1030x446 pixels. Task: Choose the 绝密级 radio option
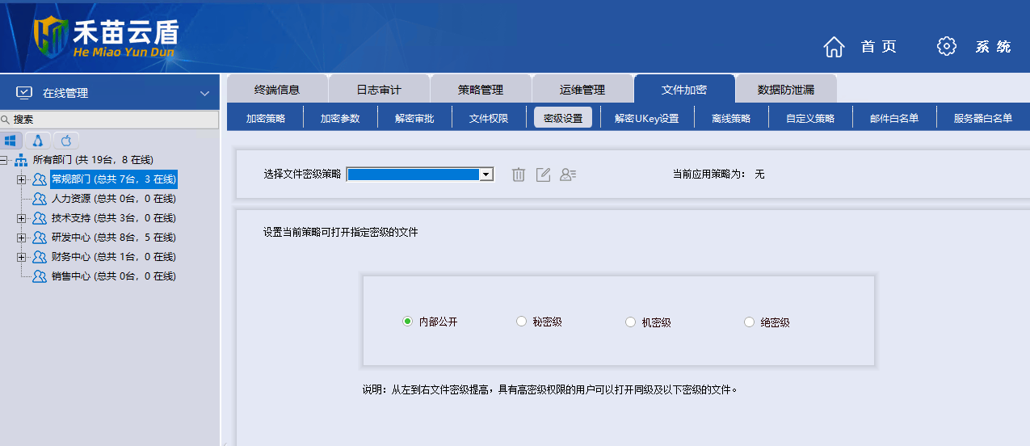[x=749, y=322]
